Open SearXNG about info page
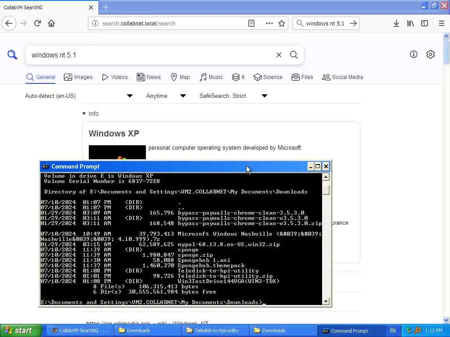 click(x=414, y=54)
